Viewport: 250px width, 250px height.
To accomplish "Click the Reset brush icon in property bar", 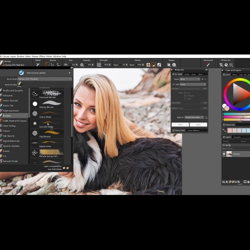I will (x=38, y=64).
